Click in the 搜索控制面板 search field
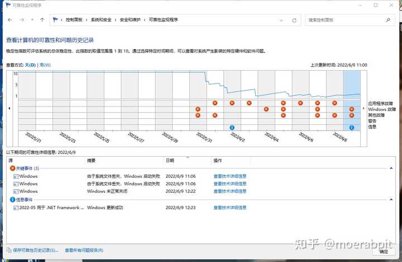Image resolution: width=402 pixels, height=262 pixels. [345, 20]
